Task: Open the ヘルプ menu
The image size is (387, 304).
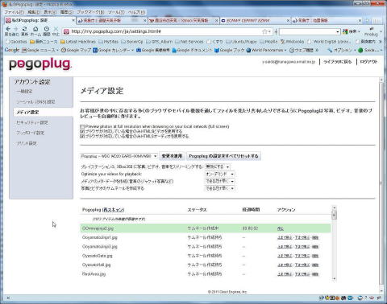Action: pyautogui.click(x=136, y=12)
